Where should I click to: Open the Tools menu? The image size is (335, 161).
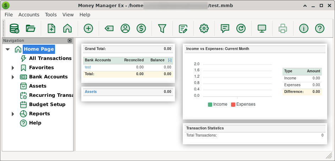[51, 15]
